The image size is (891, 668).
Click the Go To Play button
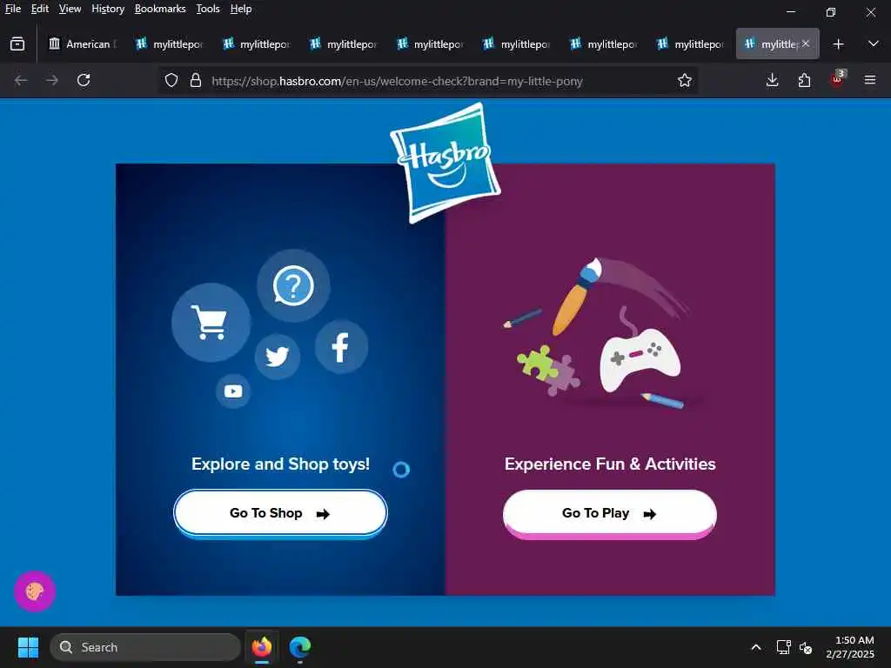click(x=610, y=513)
